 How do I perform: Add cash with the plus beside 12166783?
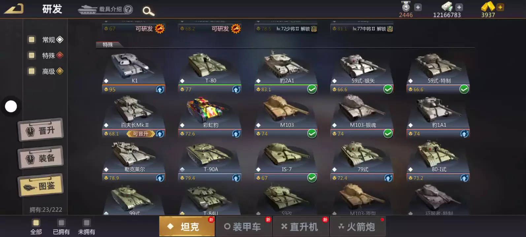coord(459,7)
